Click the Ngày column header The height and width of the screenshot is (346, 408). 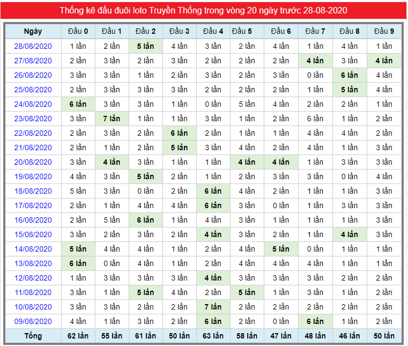click(x=33, y=31)
